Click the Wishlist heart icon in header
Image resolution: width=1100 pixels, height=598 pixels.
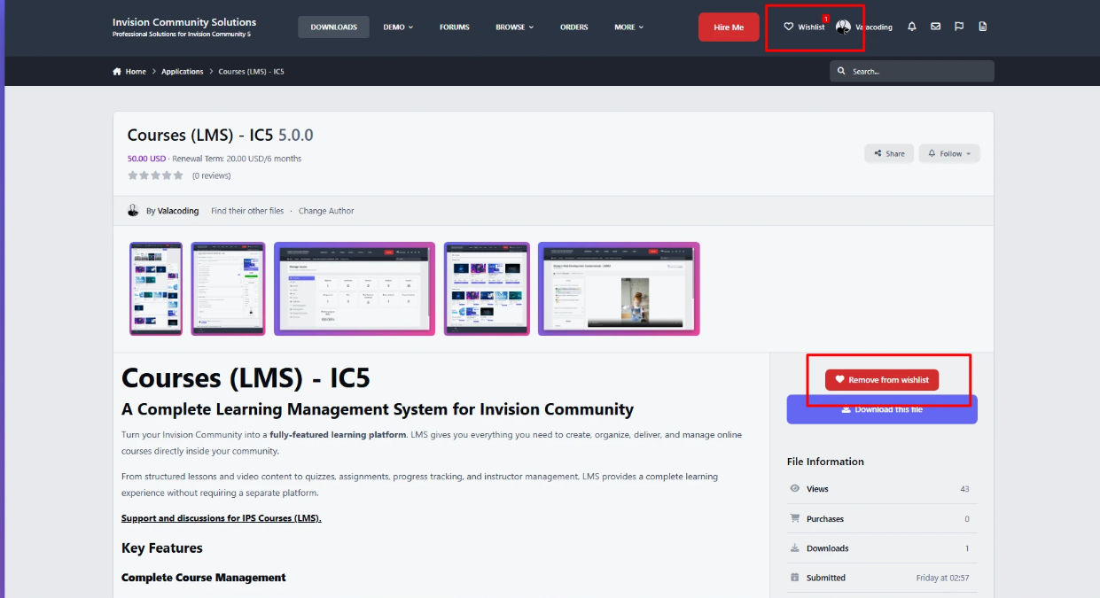click(789, 27)
